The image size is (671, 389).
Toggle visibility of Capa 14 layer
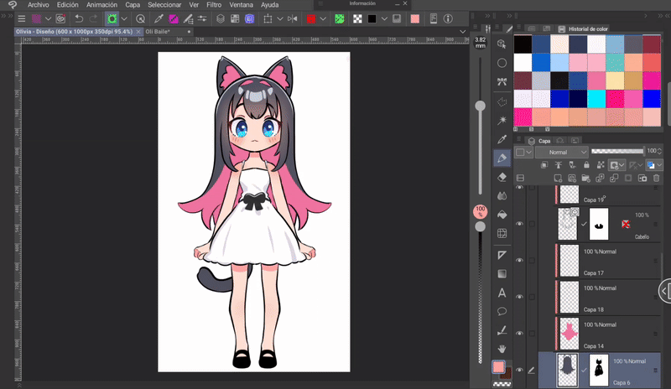pyautogui.click(x=519, y=334)
